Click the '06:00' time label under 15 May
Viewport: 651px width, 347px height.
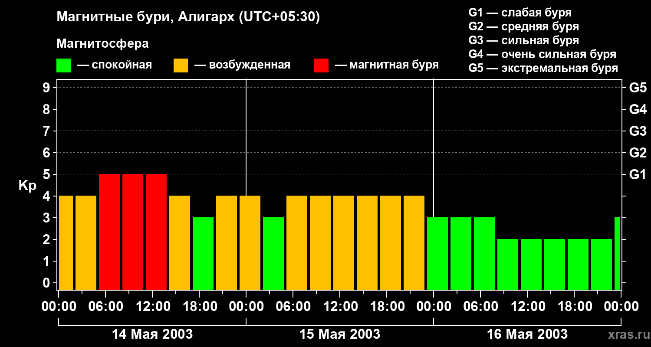293,307
